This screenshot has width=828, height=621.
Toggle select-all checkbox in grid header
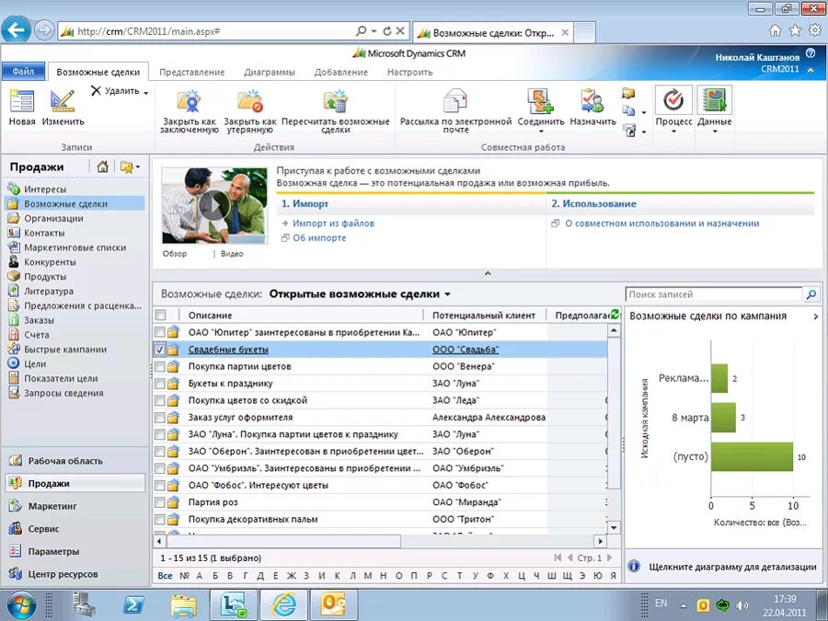pos(161,316)
